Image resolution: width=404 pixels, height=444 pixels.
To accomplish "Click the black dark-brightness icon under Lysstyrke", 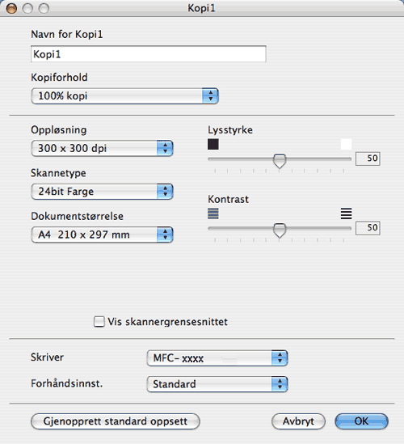I will 213,144.
